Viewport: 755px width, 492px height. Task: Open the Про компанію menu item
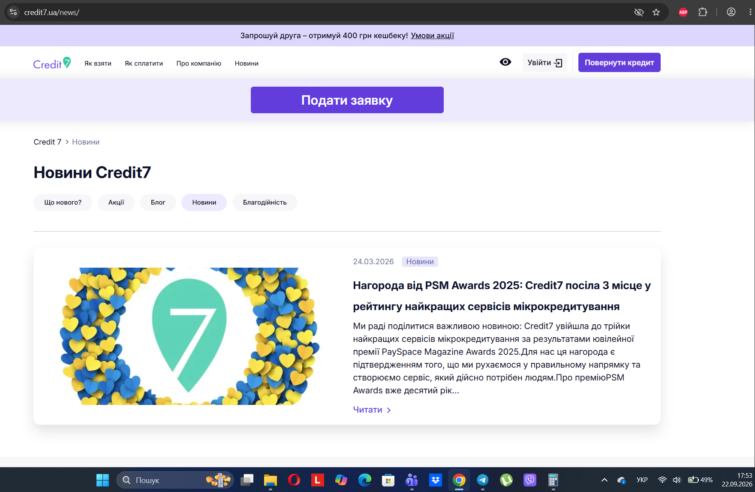(199, 63)
